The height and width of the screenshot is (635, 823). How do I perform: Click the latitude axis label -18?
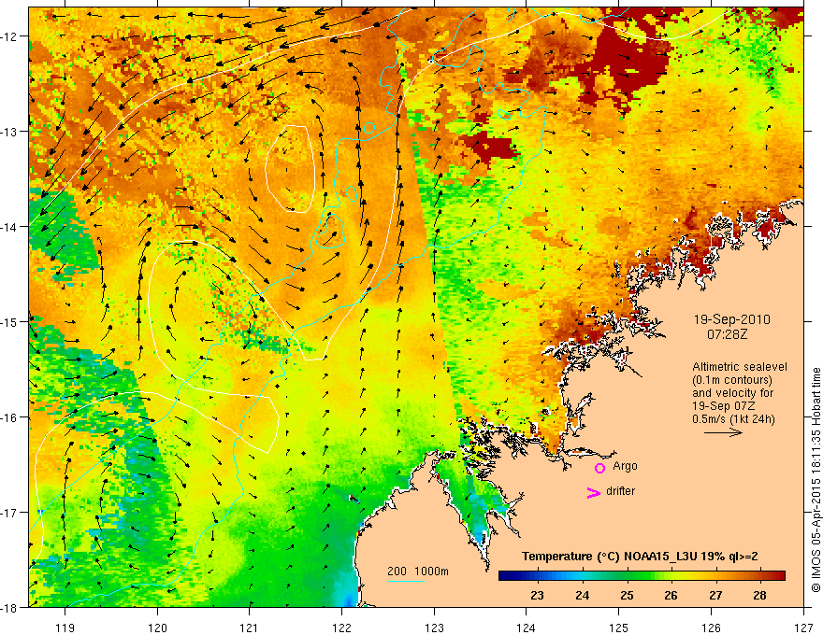pyautogui.click(x=9, y=607)
